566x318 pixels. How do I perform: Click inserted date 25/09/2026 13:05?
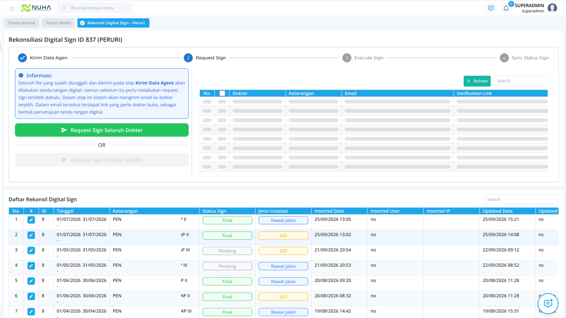coord(333,219)
